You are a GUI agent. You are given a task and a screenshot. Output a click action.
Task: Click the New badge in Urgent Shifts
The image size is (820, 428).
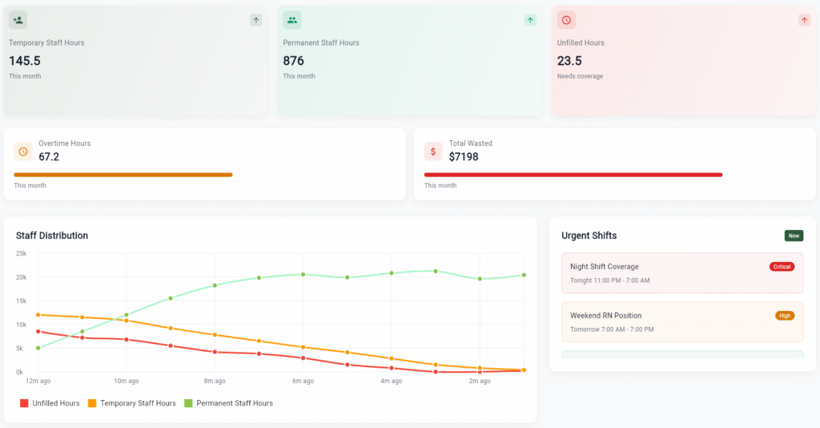794,236
